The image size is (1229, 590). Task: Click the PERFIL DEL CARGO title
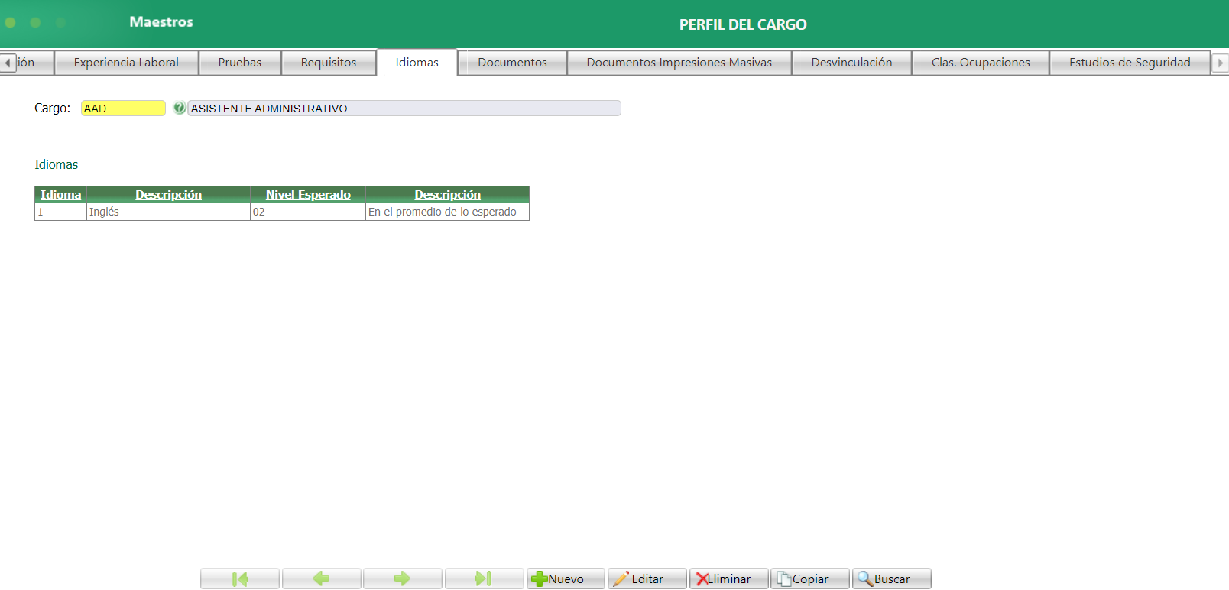[743, 24]
